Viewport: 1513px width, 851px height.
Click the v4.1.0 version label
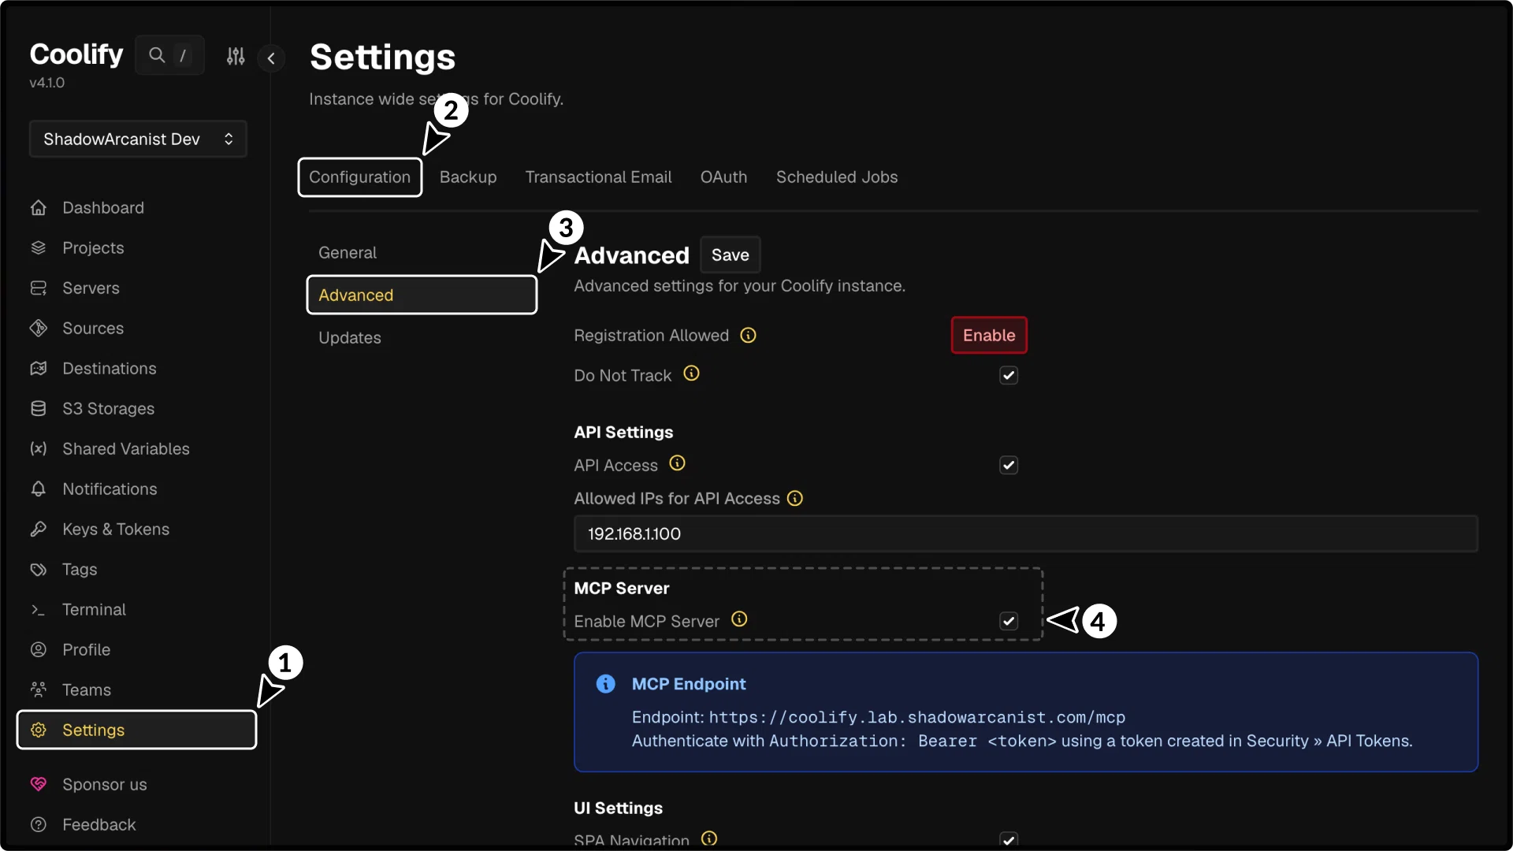coord(47,83)
